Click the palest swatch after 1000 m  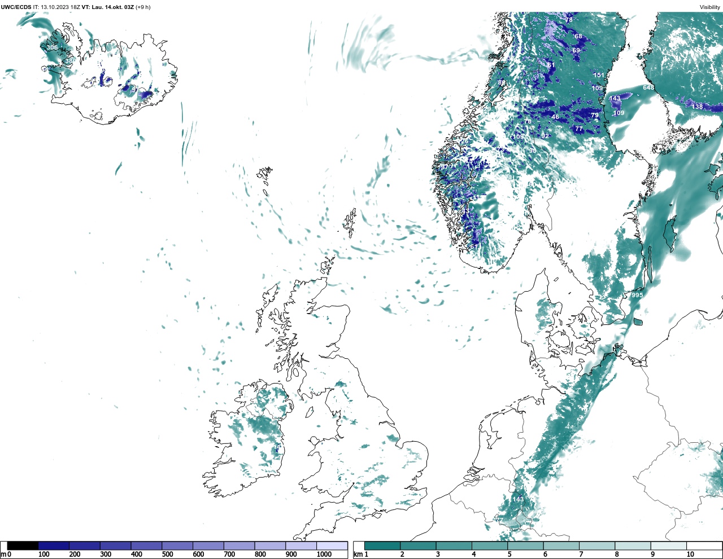[x=332, y=545]
